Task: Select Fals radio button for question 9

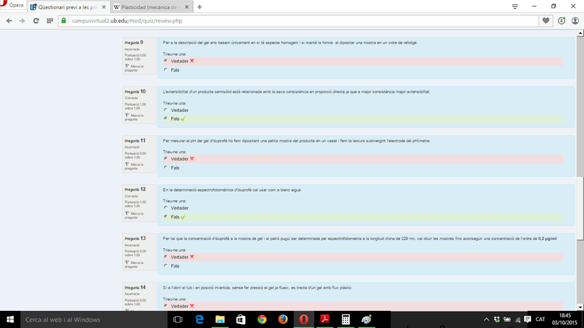Action: tap(166, 69)
